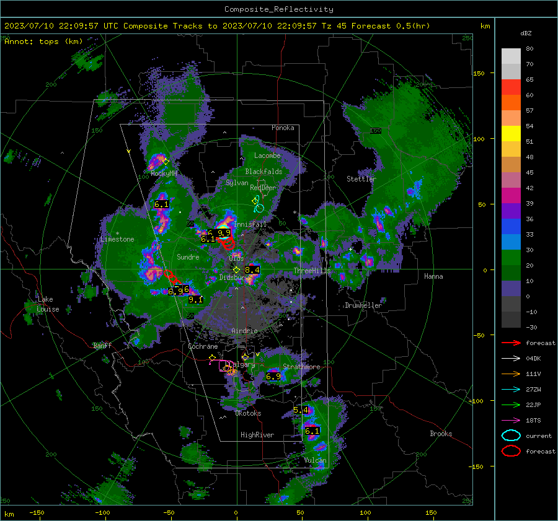Click the Drumheller city label
The width and height of the screenshot is (558, 521).
coord(363,305)
